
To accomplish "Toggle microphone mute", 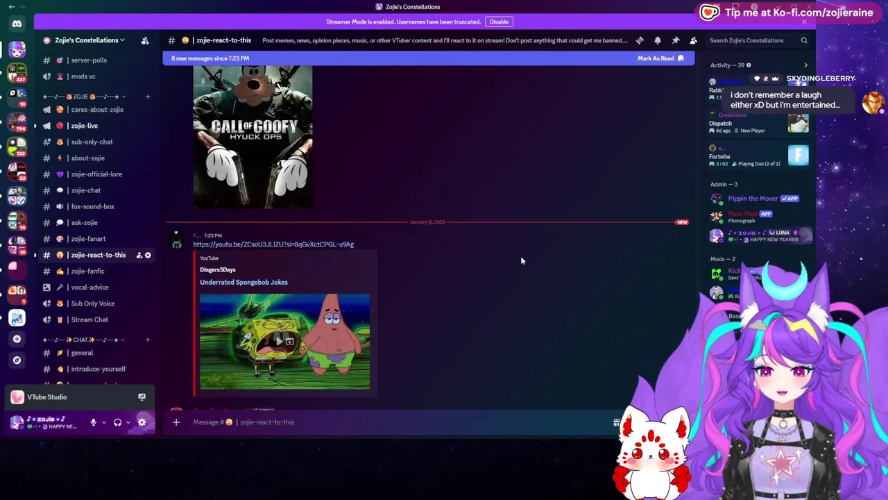I will [x=93, y=422].
